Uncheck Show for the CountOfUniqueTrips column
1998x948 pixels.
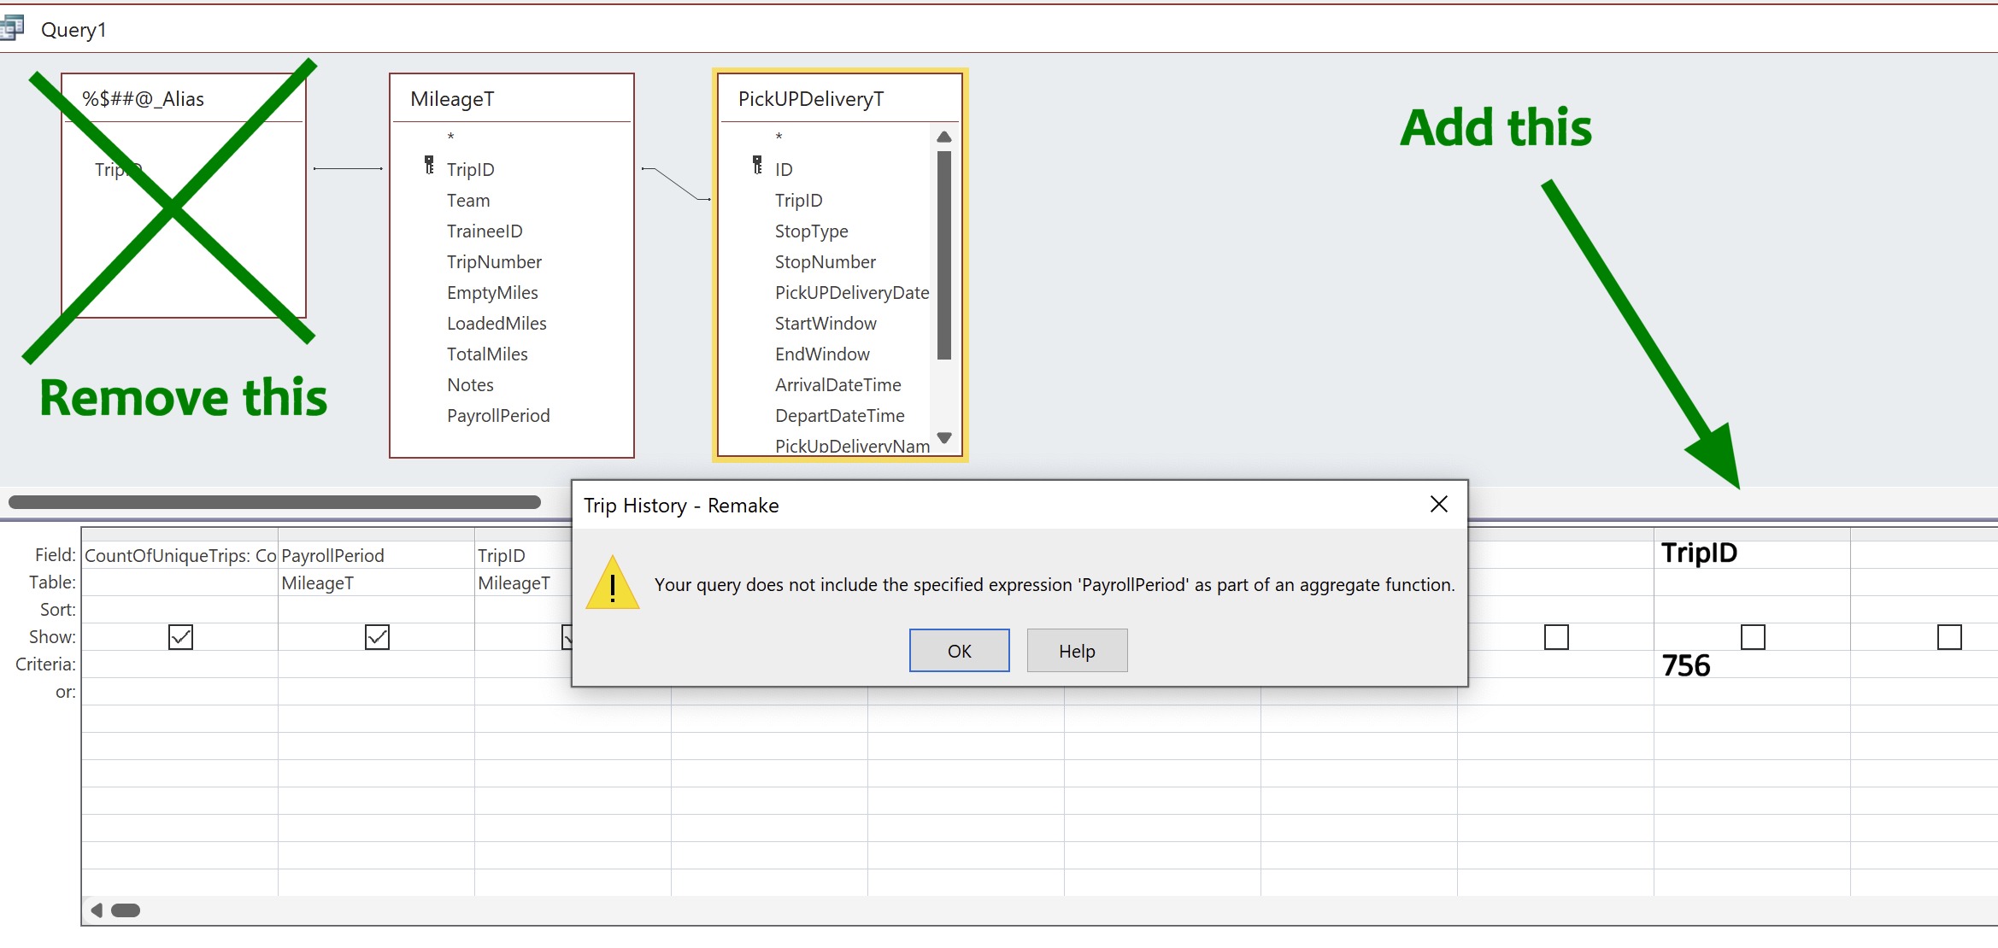180,637
